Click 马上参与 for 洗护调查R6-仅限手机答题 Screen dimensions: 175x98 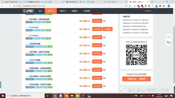point(97,78)
